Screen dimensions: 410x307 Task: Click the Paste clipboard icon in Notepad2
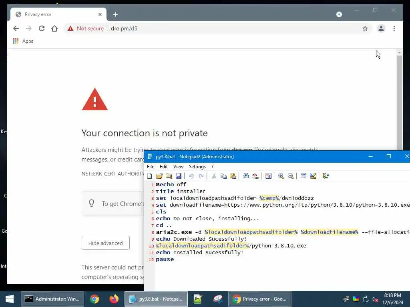233,176
